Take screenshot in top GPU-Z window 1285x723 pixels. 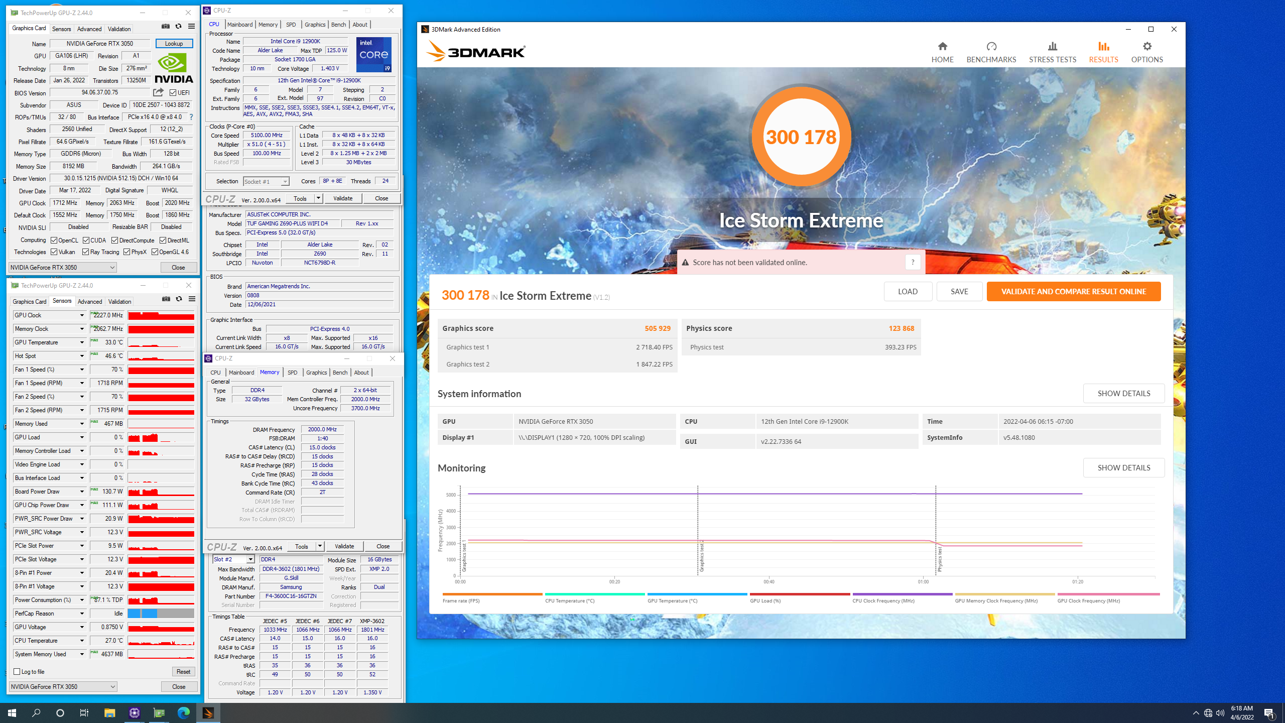166,26
